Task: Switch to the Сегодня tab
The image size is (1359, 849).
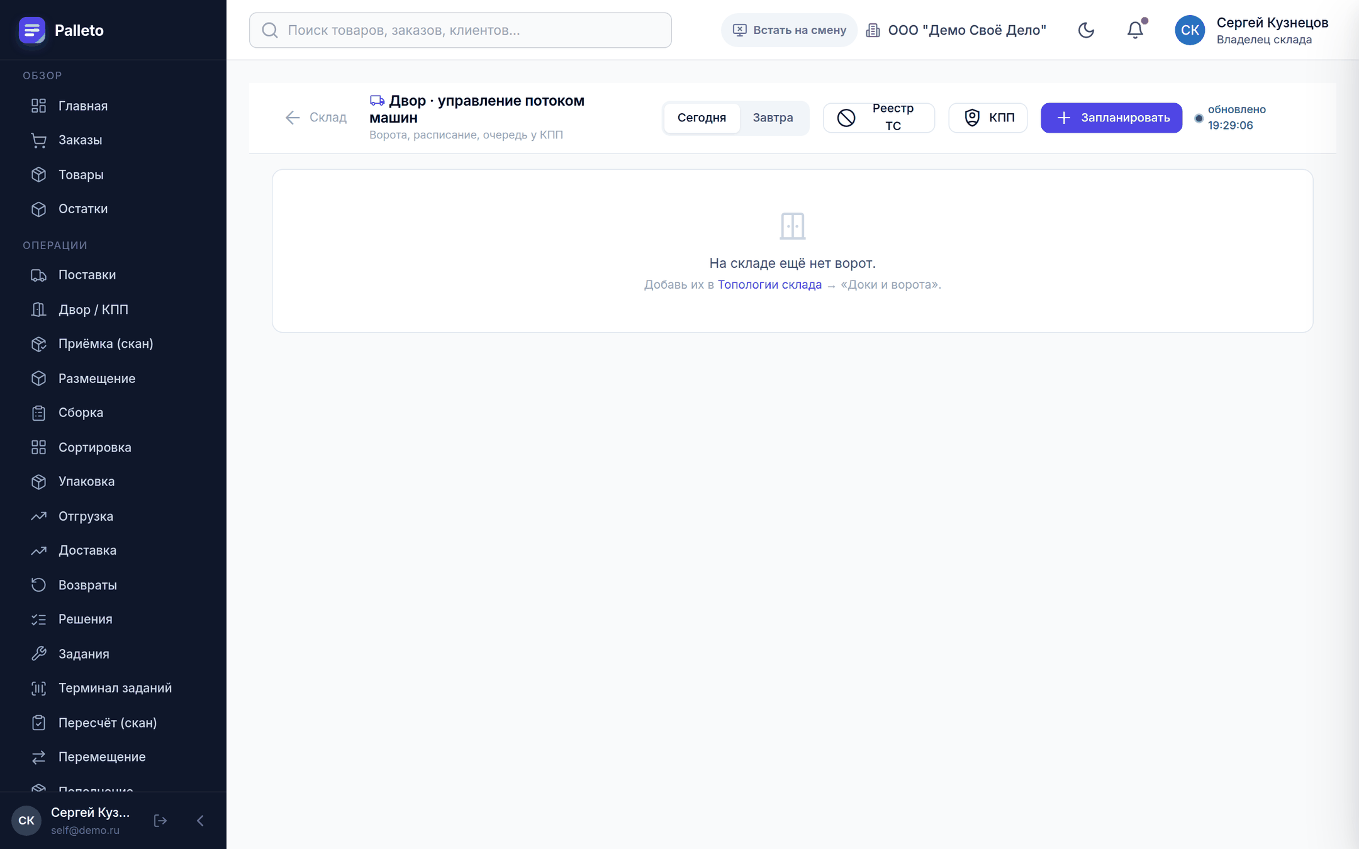Action: (x=702, y=118)
